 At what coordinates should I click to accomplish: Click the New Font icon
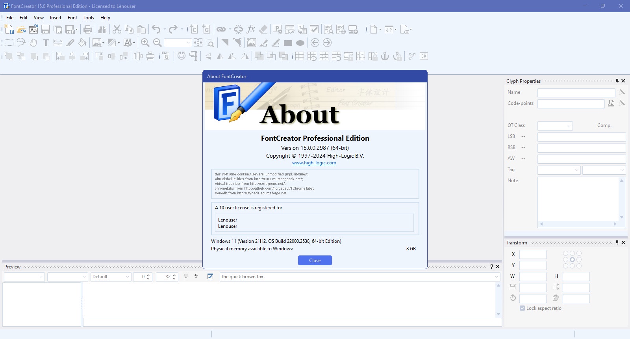tap(9, 29)
